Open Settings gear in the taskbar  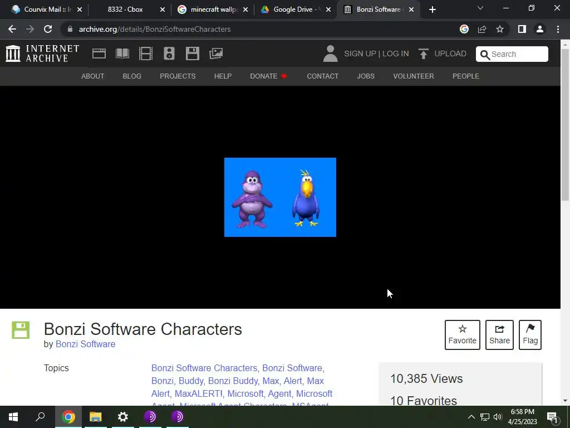(x=123, y=417)
